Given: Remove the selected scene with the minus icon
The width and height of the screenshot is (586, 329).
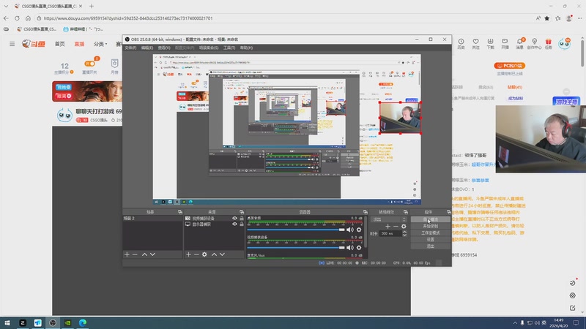Looking at the screenshot, I should (135, 254).
